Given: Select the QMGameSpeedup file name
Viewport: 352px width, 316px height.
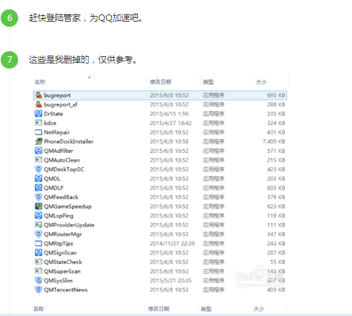Looking at the screenshot, I should pyautogui.click(x=68, y=206).
